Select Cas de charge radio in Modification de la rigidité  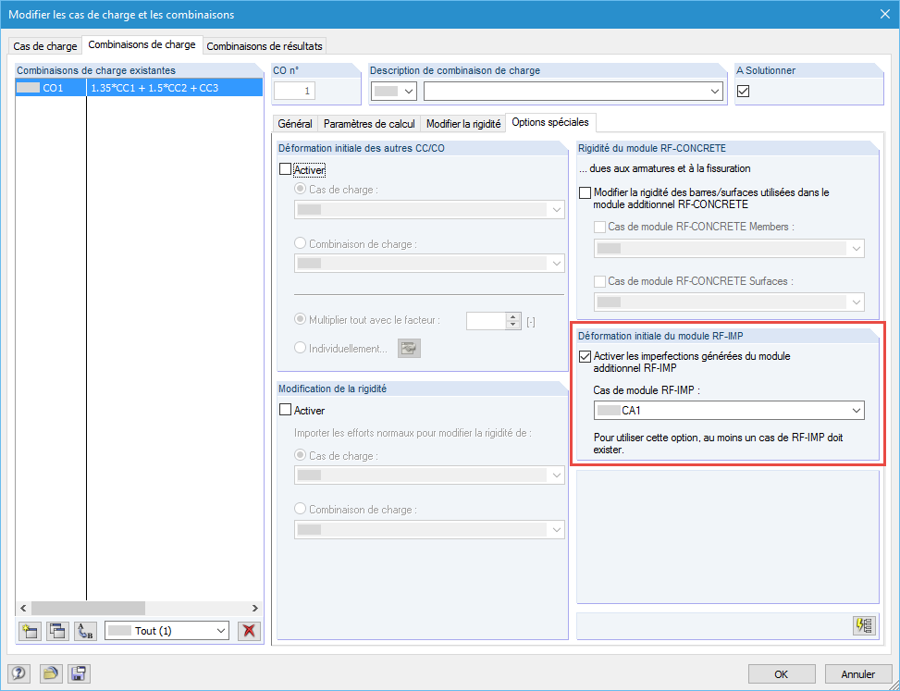tap(300, 455)
